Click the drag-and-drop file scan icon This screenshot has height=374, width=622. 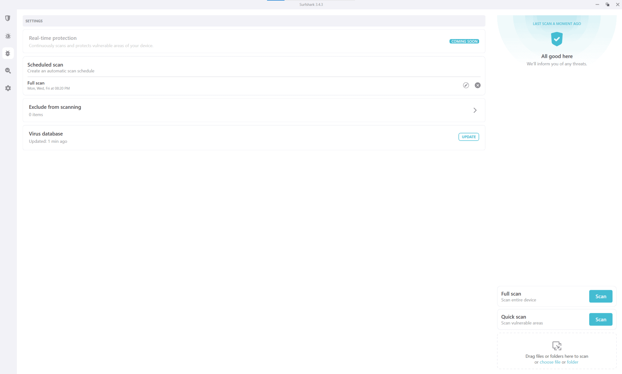coord(557,346)
